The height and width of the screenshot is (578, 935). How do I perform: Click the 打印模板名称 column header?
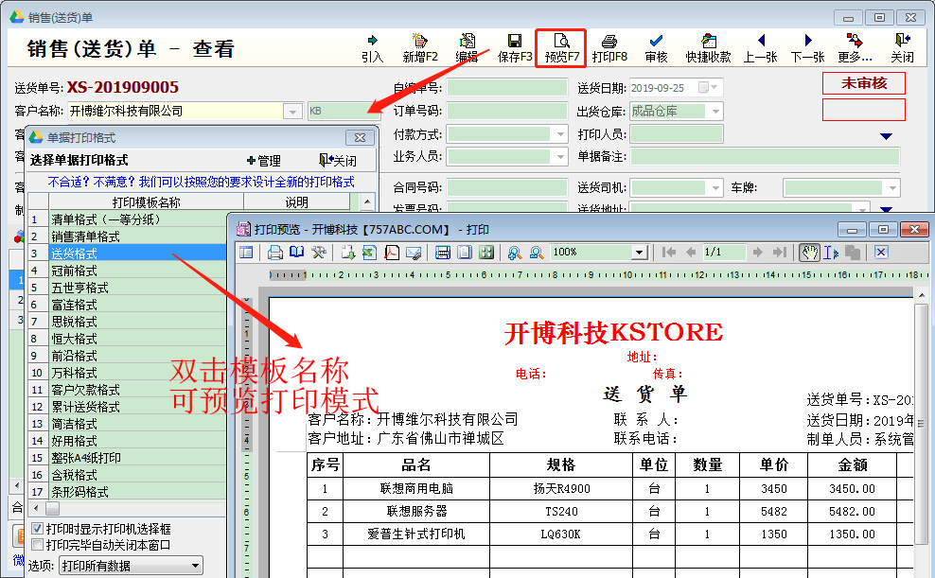point(146,202)
